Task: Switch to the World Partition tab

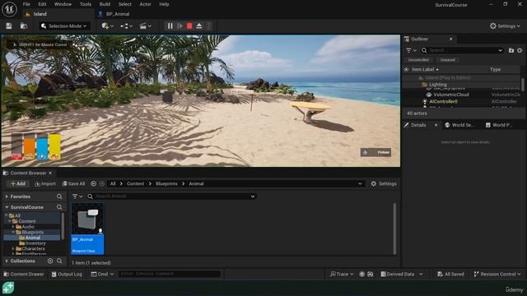Action: 499,125
